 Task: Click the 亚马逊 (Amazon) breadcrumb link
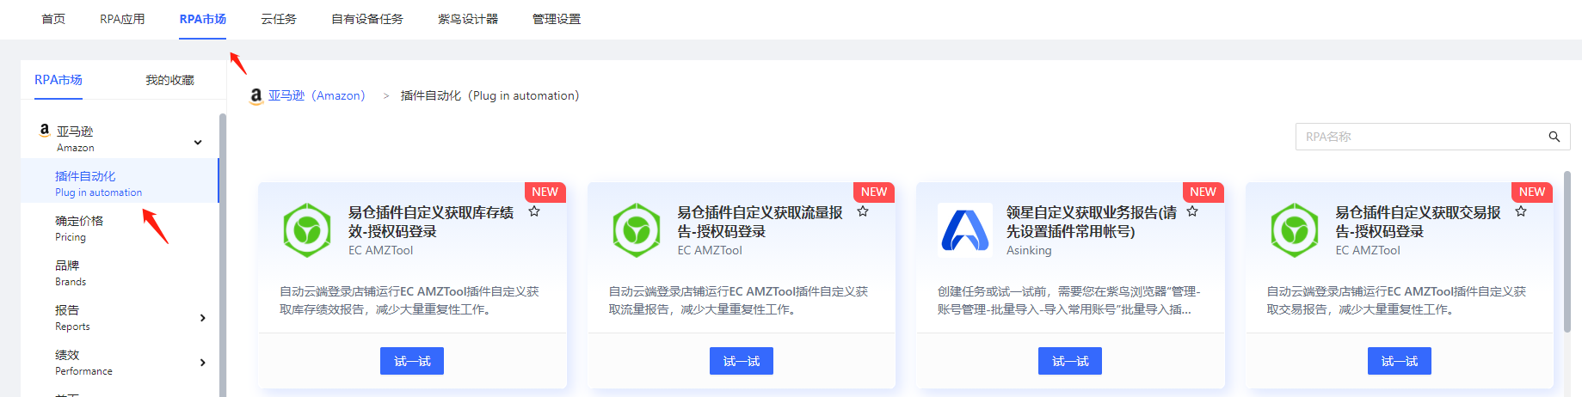coord(317,95)
